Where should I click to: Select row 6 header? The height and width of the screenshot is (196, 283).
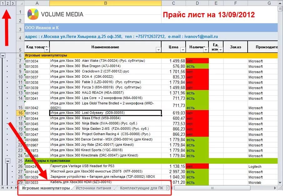[20, 56]
